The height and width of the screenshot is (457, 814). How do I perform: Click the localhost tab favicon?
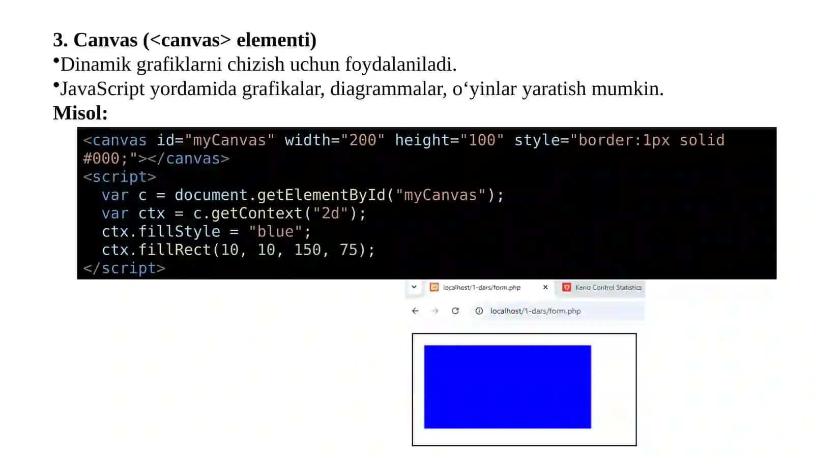point(434,287)
